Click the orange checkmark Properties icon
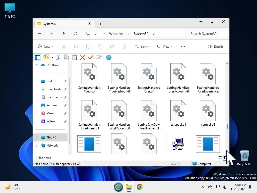The height and width of the screenshot is (193, 257). pyautogui.click(x=90, y=57)
